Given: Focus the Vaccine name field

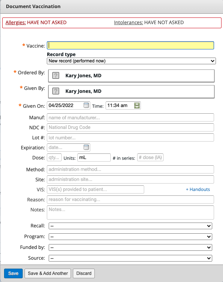Looking at the screenshot, I should pyautogui.click(x=130, y=45).
